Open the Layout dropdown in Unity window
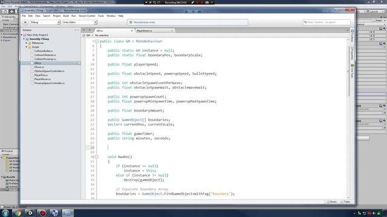 tap(376, 11)
